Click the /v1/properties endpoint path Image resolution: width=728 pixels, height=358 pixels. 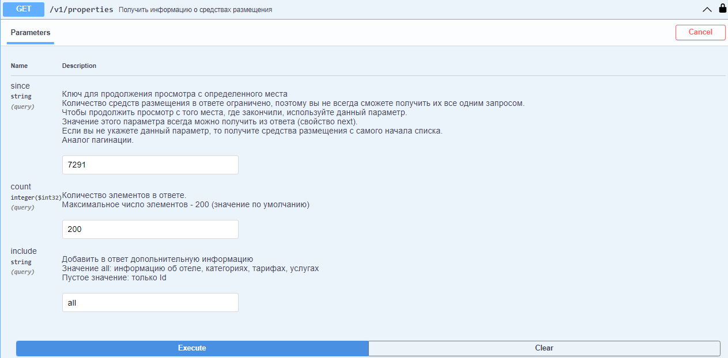click(82, 10)
